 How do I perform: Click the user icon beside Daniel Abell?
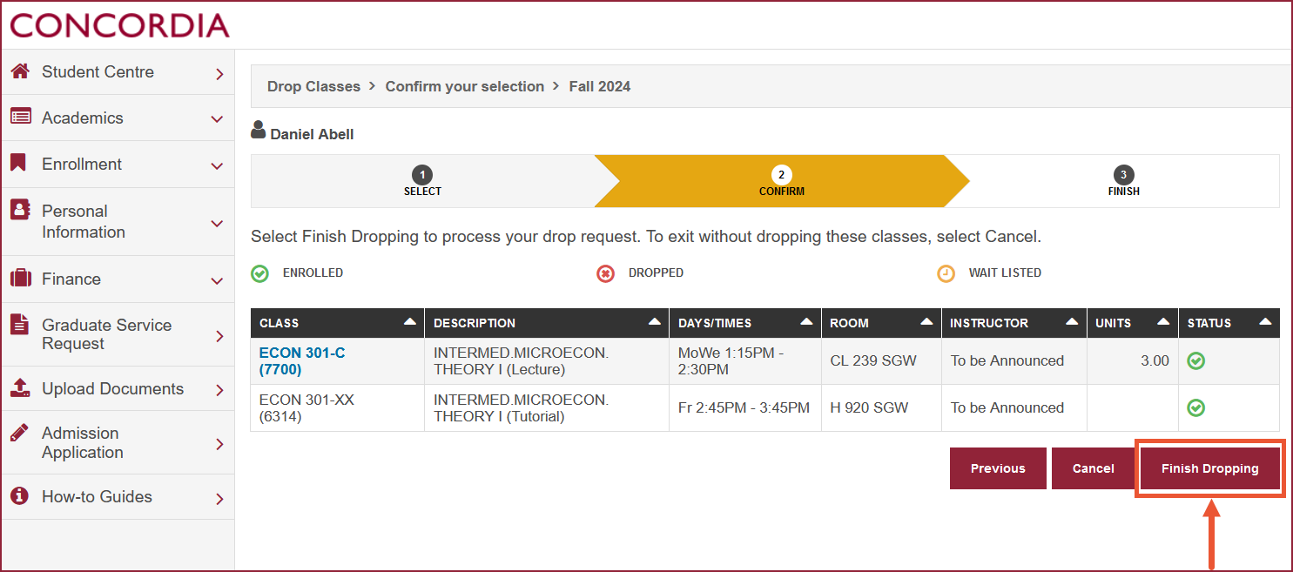pos(258,131)
